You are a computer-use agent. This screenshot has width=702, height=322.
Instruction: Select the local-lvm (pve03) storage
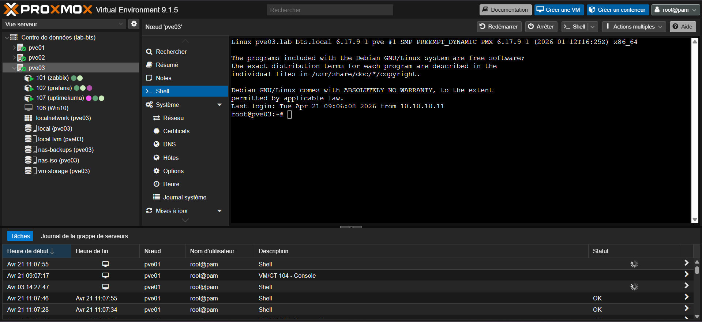pyautogui.click(x=60, y=139)
